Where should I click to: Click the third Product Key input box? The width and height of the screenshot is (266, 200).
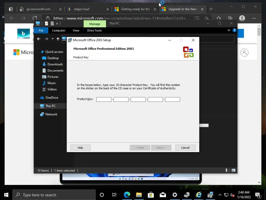(x=138, y=99)
